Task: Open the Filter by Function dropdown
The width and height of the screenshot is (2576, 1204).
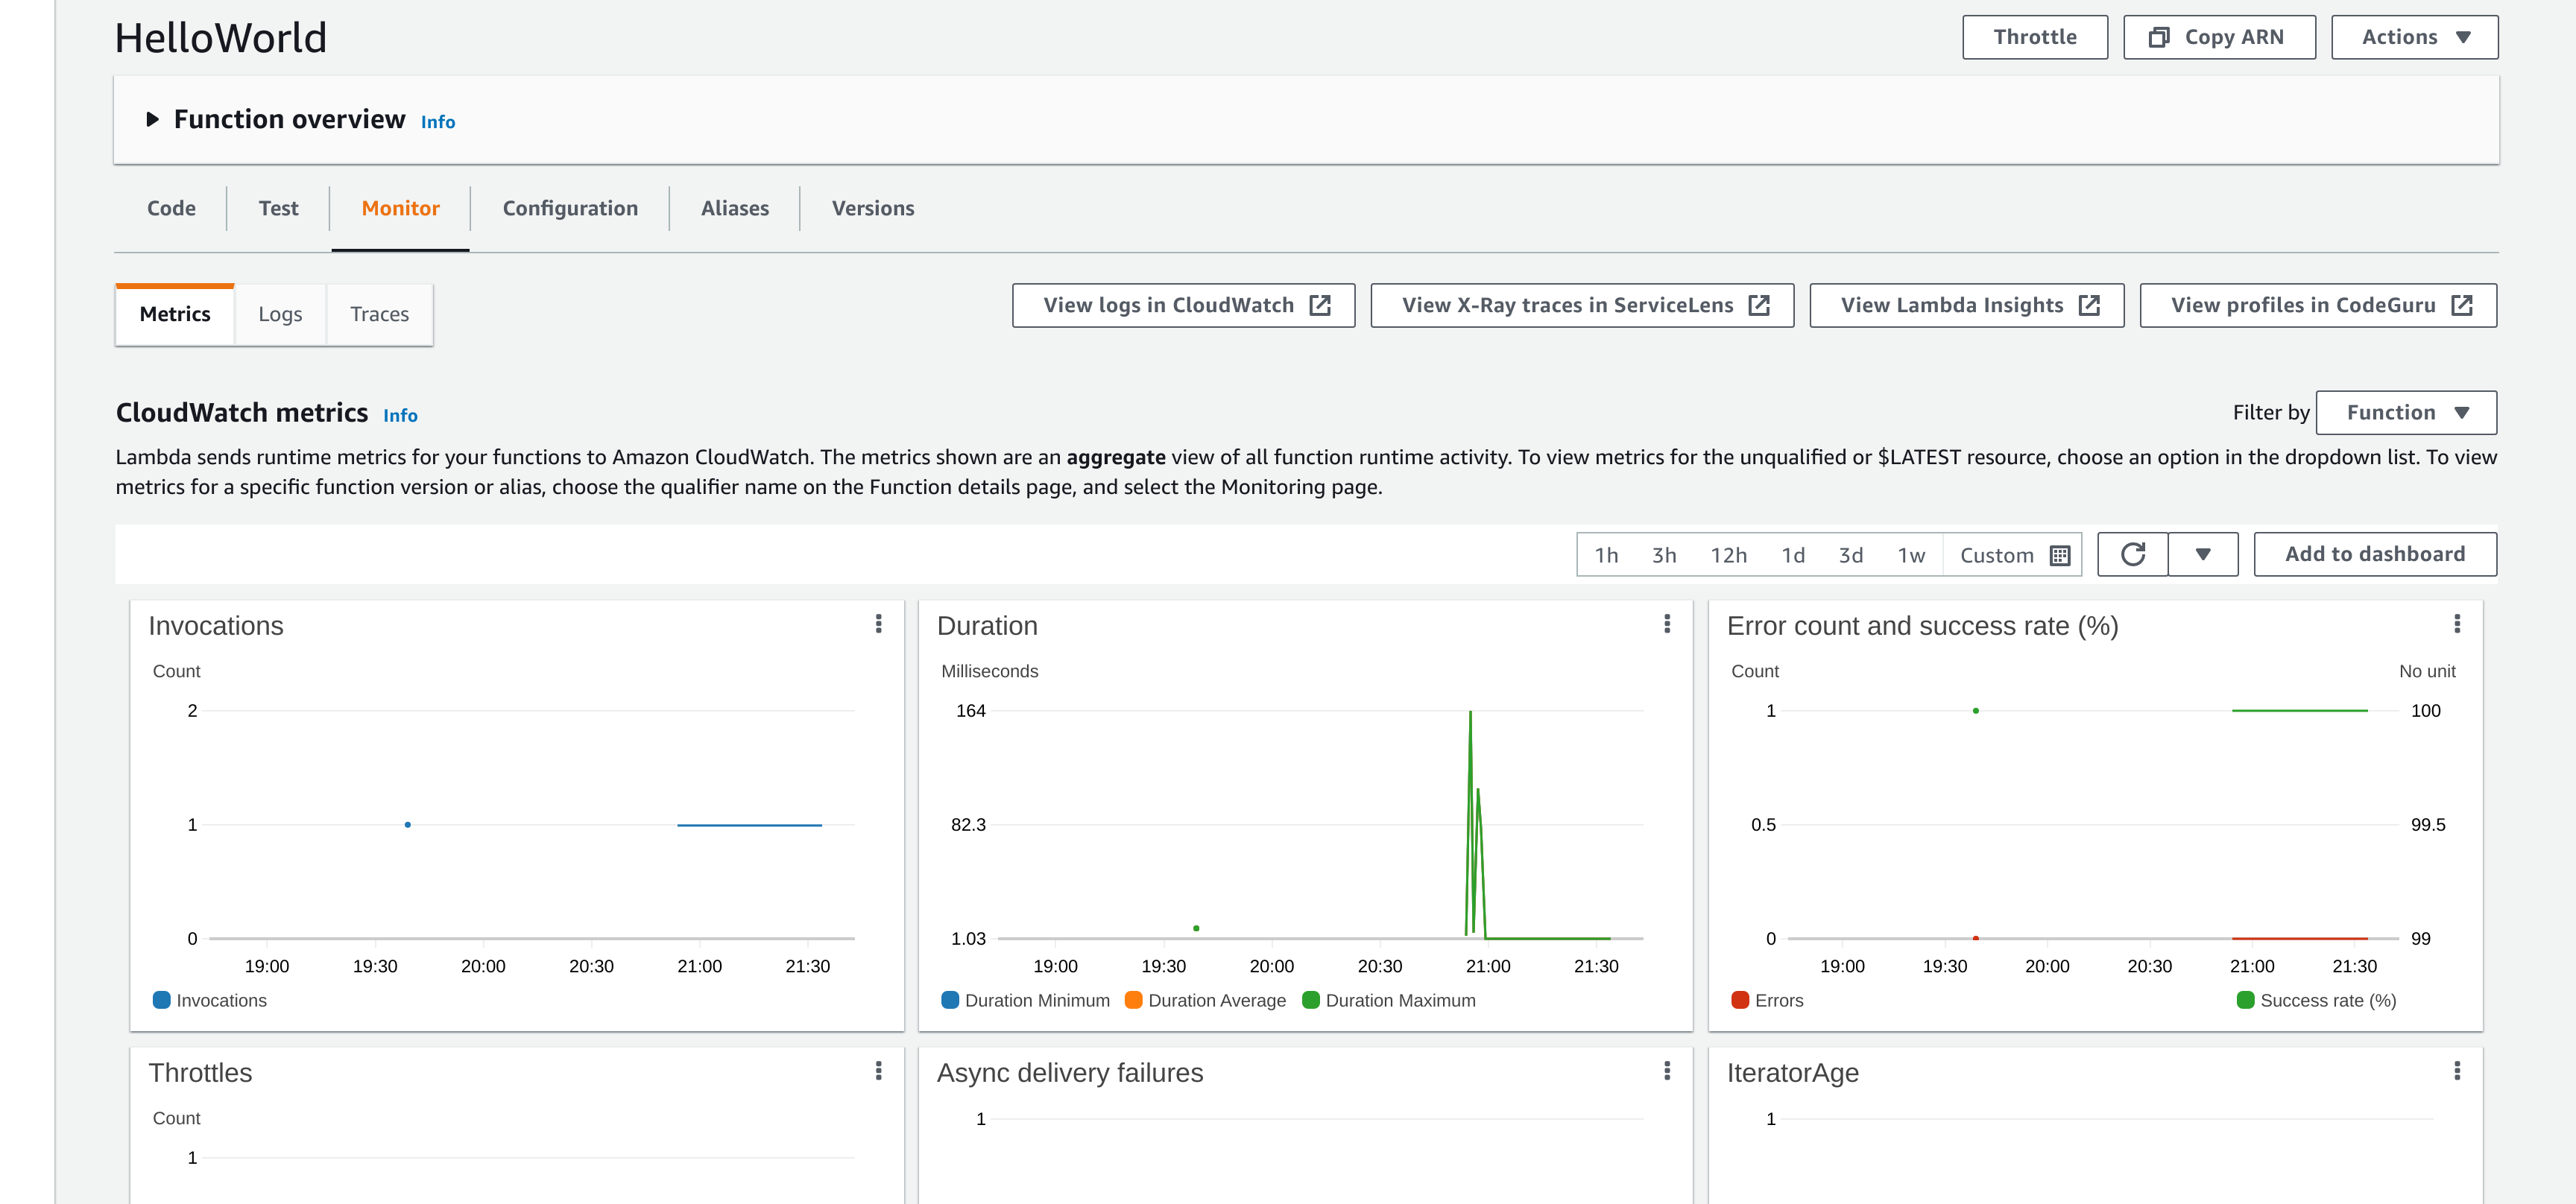Action: pos(2405,413)
